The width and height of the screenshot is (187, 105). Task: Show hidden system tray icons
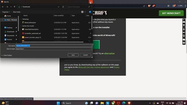[150, 103]
